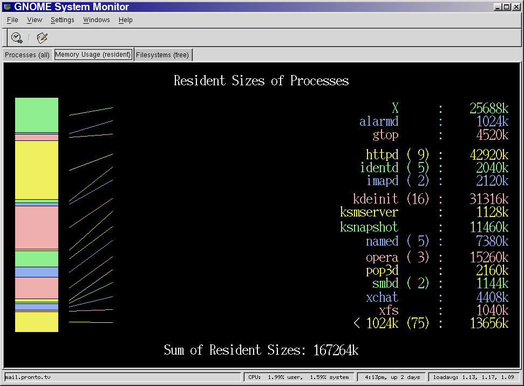Viewport: 524px width, 386px height.
Task: Open the Help menu
Action: (126, 20)
